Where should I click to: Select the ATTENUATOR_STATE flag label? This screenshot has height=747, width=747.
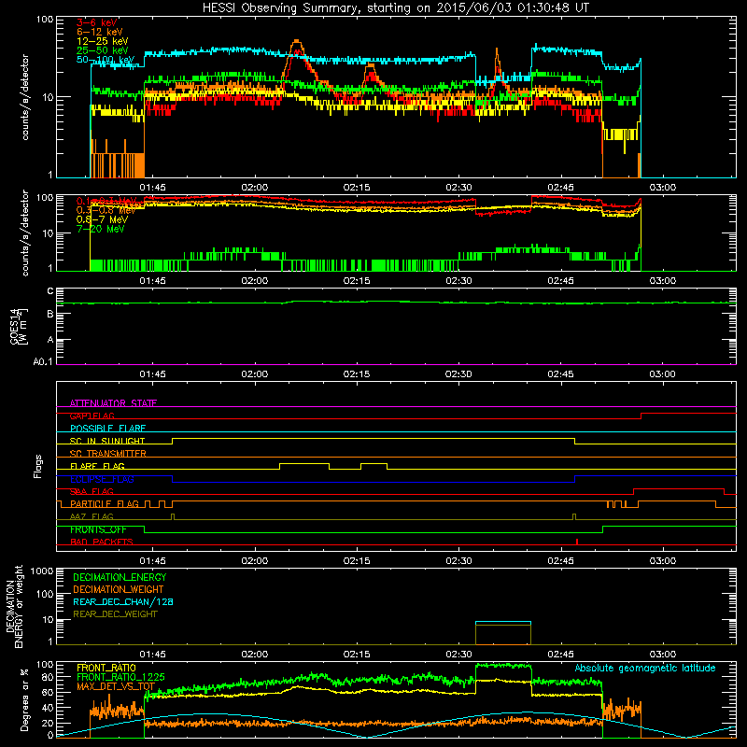pos(113,403)
